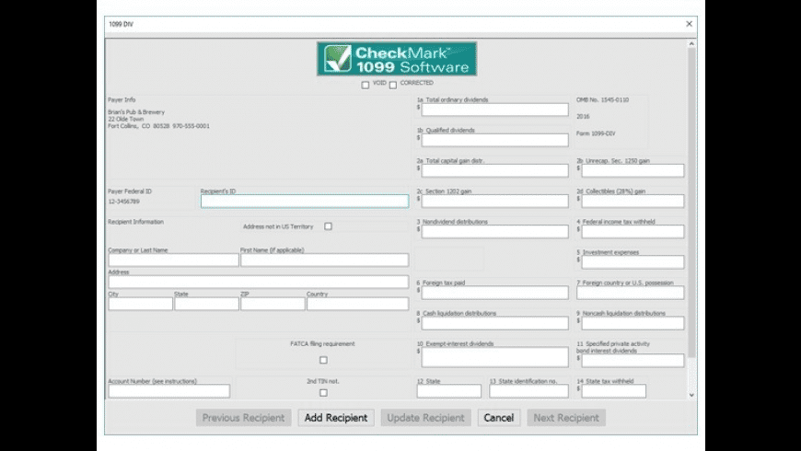Click the 4 Federal income tax withheld field

633,232
